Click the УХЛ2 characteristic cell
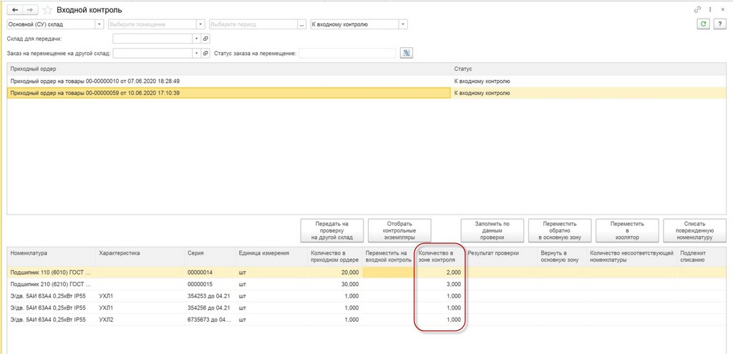The width and height of the screenshot is (733, 354). pos(140,320)
